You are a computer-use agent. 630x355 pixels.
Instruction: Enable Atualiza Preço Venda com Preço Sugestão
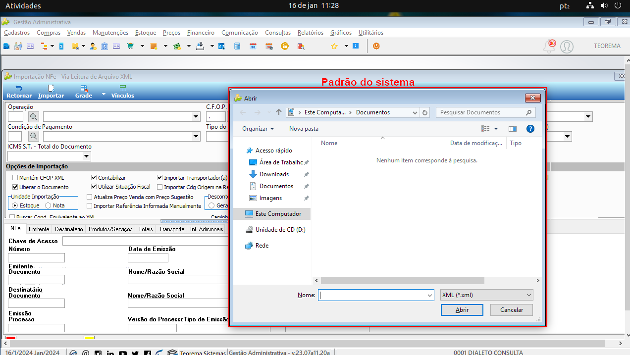pos(90,197)
